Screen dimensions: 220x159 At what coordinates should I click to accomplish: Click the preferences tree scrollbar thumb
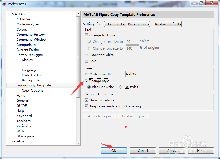(78, 57)
